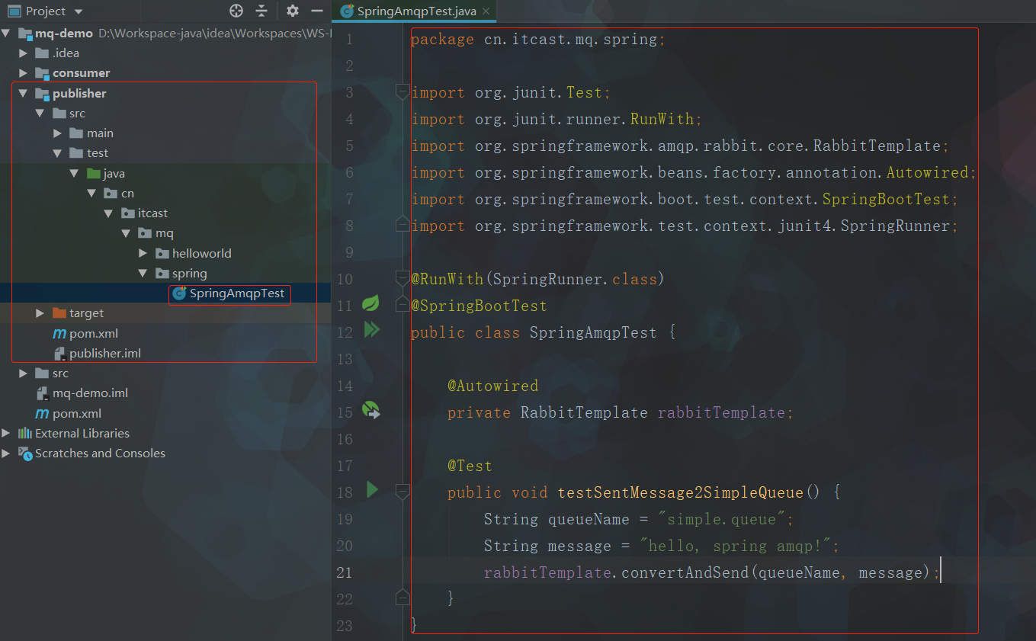
Task: Click the green run test arrow on line 18
Action: pyautogui.click(x=372, y=489)
